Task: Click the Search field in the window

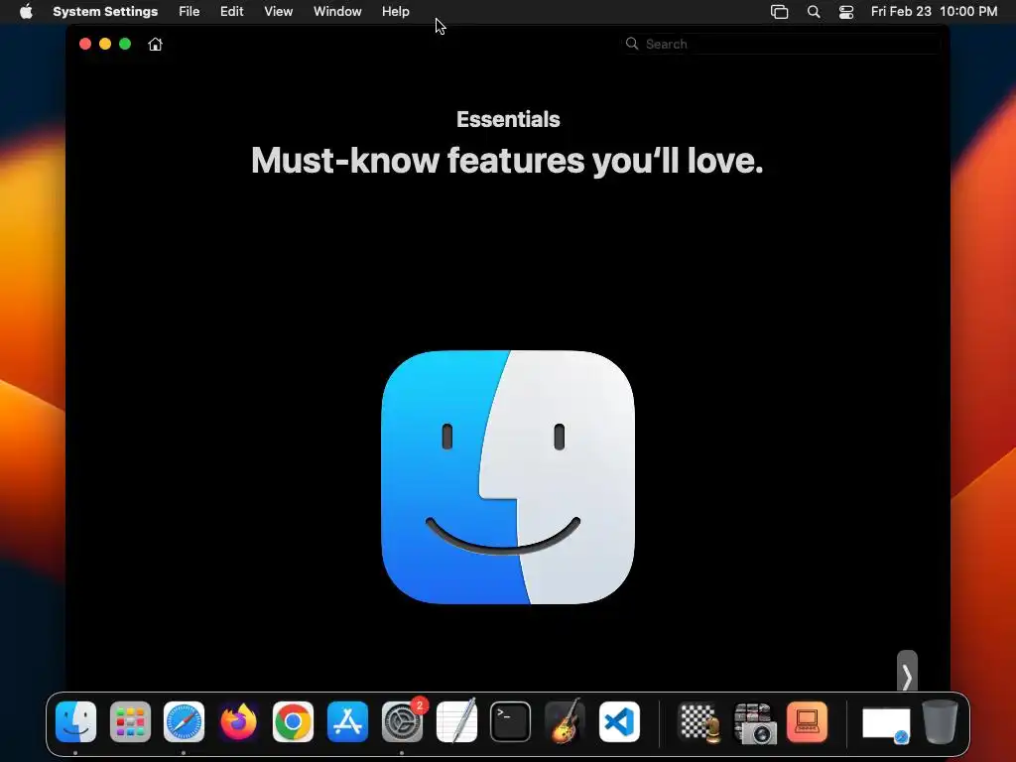Action: [782, 44]
